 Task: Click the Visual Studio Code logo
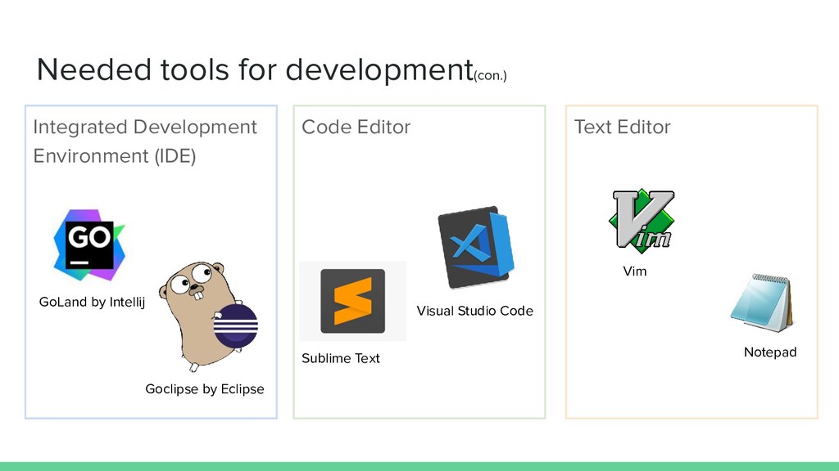(476, 247)
